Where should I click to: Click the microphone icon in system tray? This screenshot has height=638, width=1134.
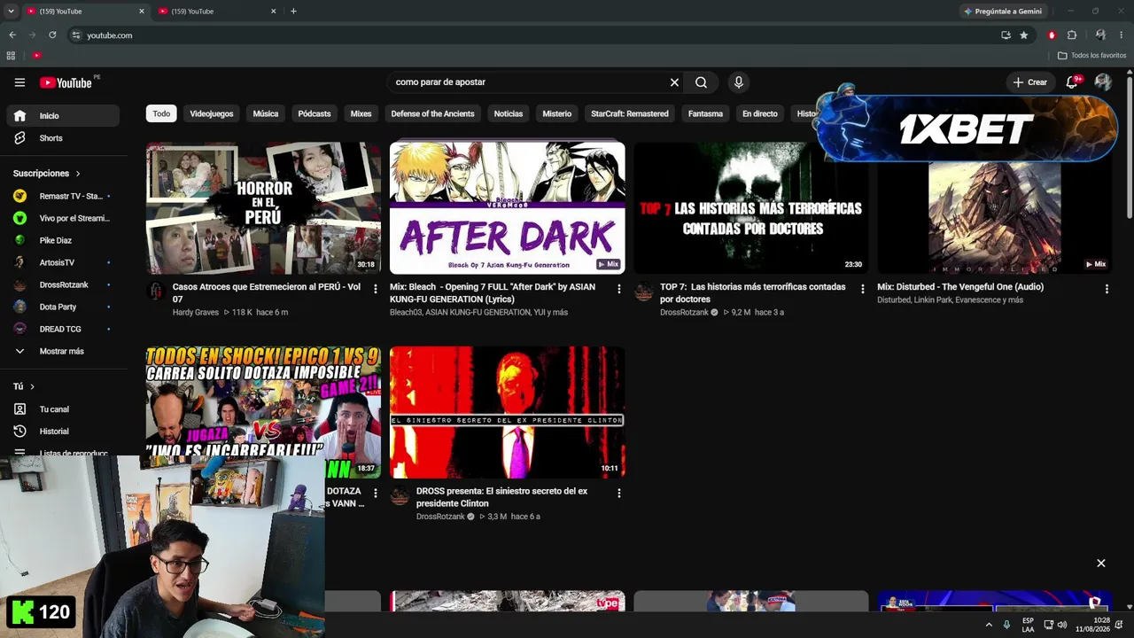(1006, 625)
